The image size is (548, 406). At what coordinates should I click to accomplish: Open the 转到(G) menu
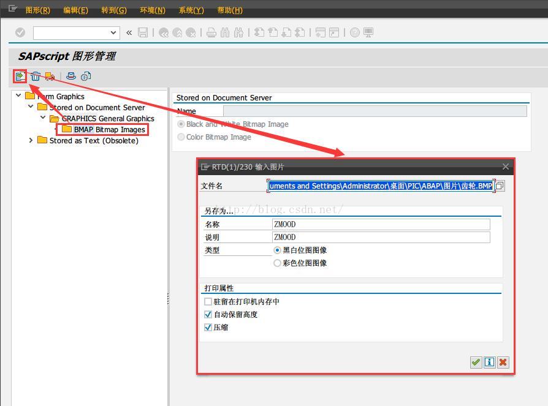coord(114,10)
